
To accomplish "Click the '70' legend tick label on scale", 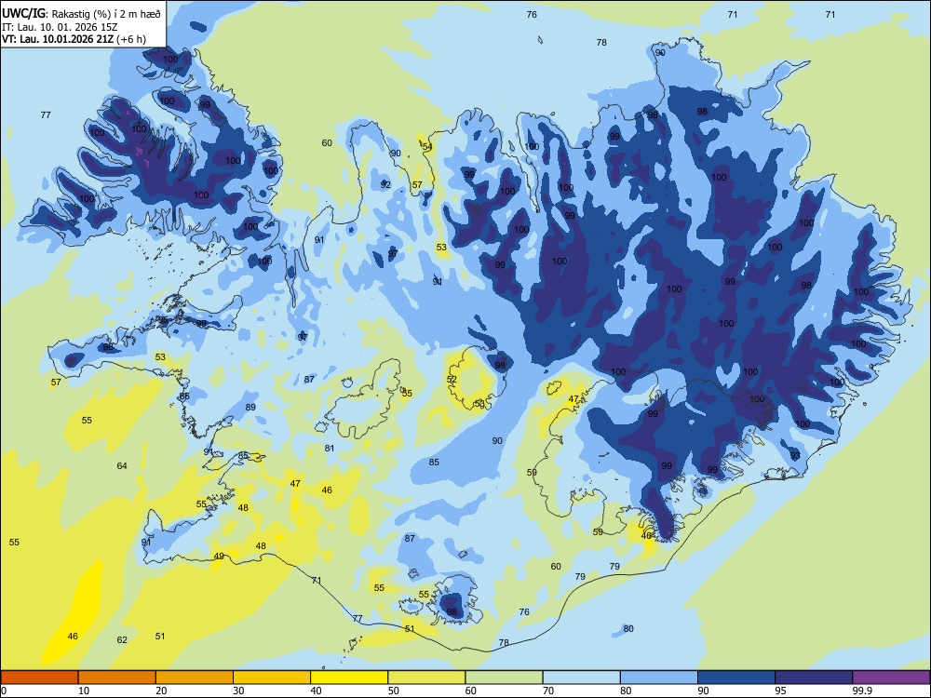I will (x=548, y=691).
